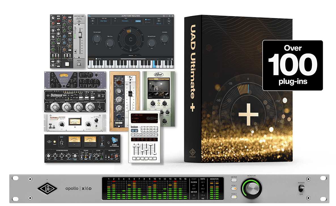Screen dimensions: 336x206
Task: Click the SSL channel strip fader
Action: (80, 35)
